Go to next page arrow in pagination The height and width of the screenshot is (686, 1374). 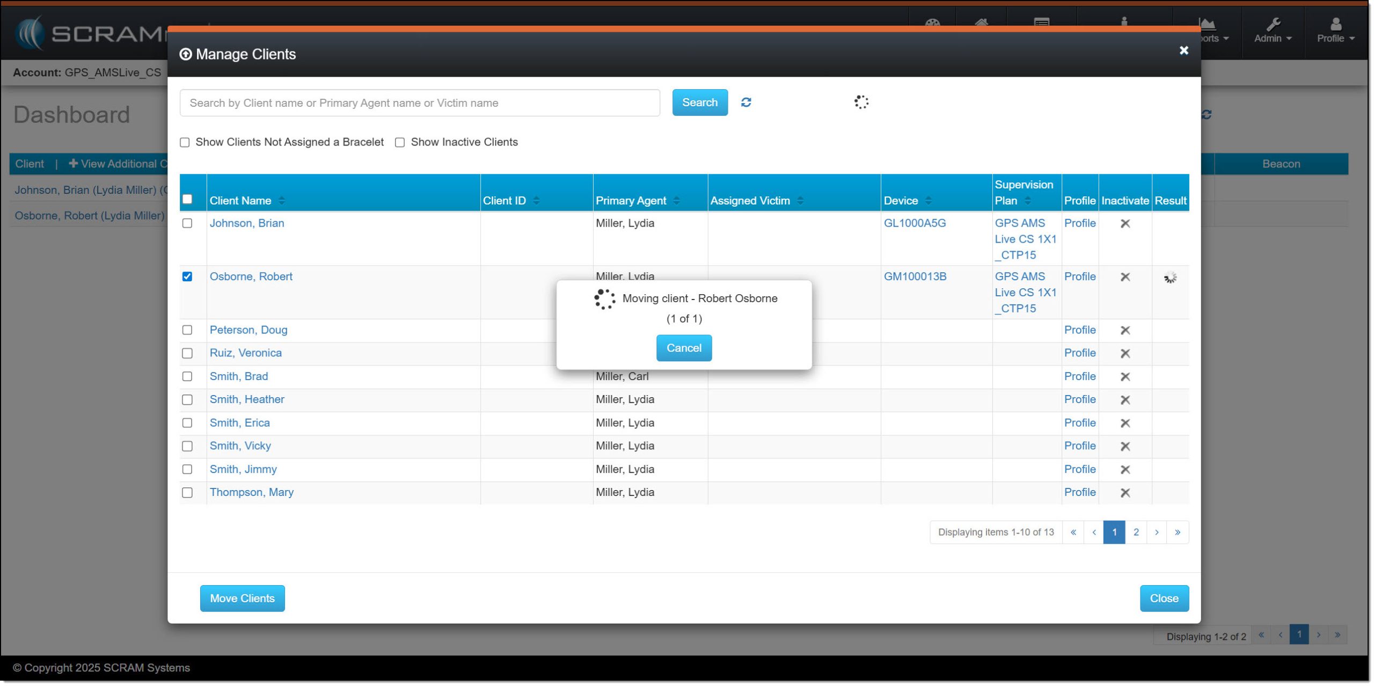[x=1157, y=532]
